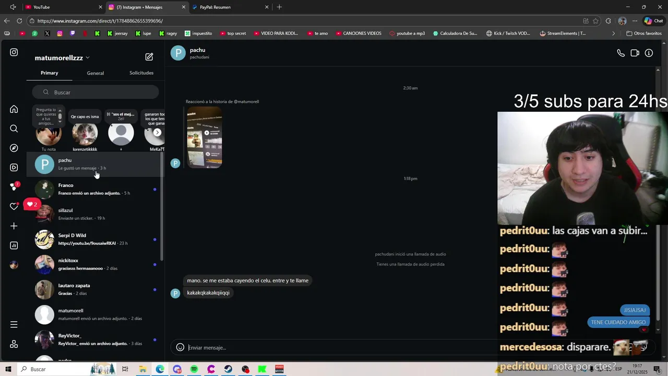Open Spotify from the taskbar

pyautogui.click(x=194, y=369)
